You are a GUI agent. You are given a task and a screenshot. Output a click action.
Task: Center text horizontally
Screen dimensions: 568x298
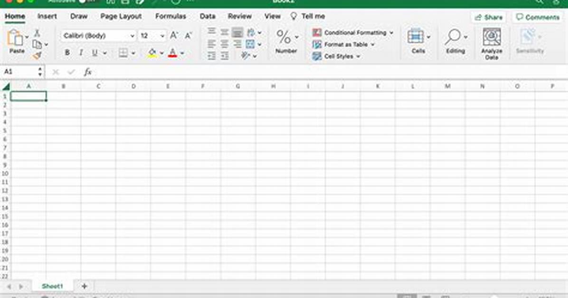pyautogui.click(x=225, y=44)
